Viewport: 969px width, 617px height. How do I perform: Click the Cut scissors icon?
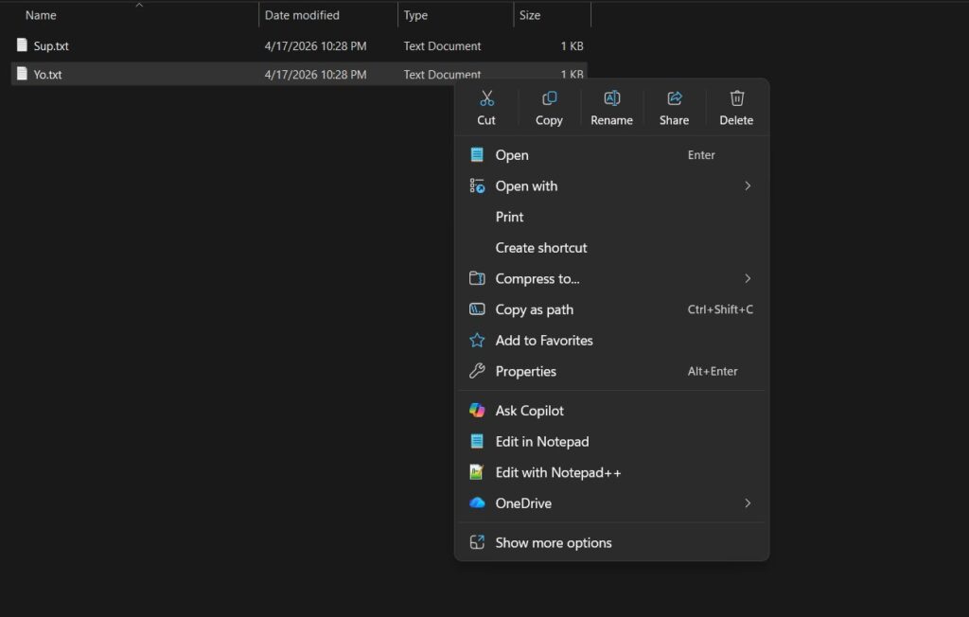click(486, 98)
